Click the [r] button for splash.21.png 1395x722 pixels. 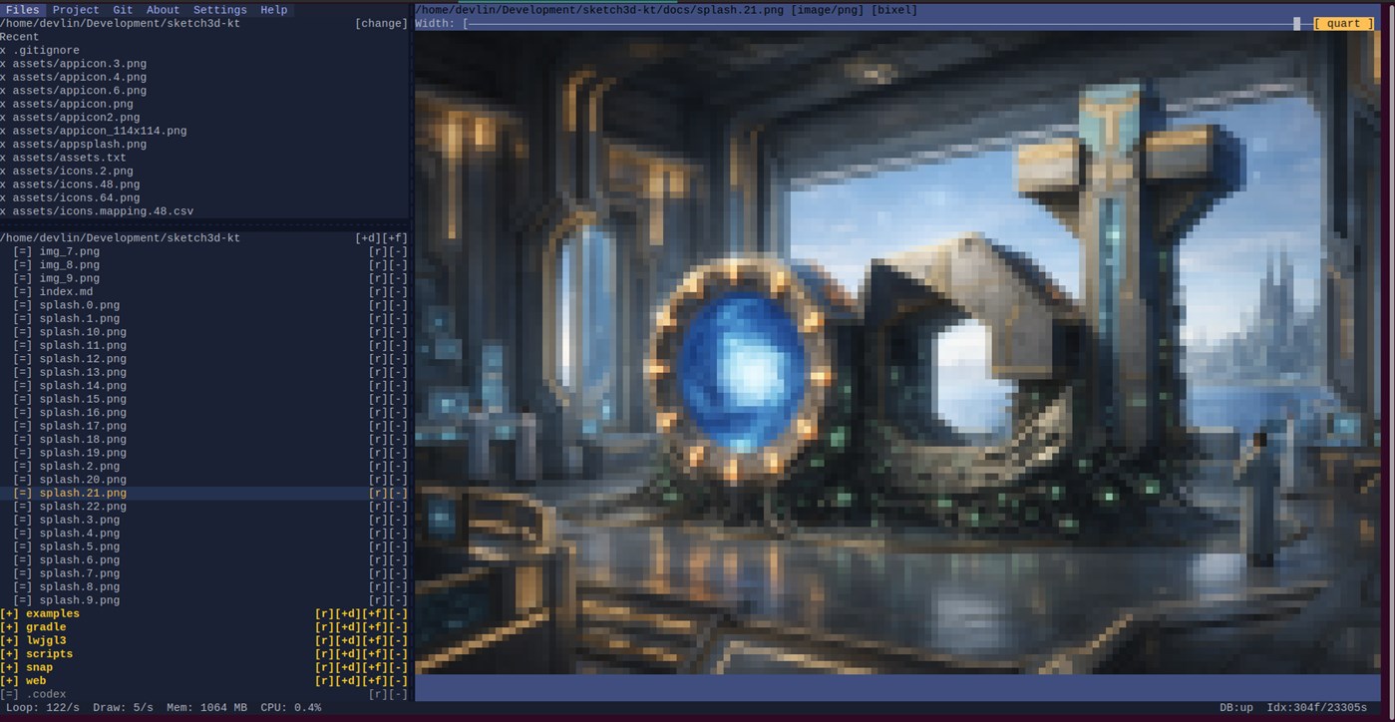[378, 494]
